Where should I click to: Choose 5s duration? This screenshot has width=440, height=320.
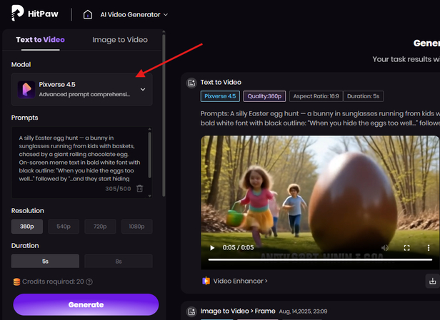click(45, 261)
